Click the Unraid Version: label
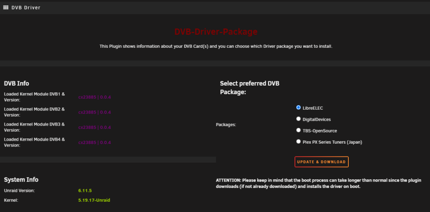 pyautogui.click(x=19, y=190)
